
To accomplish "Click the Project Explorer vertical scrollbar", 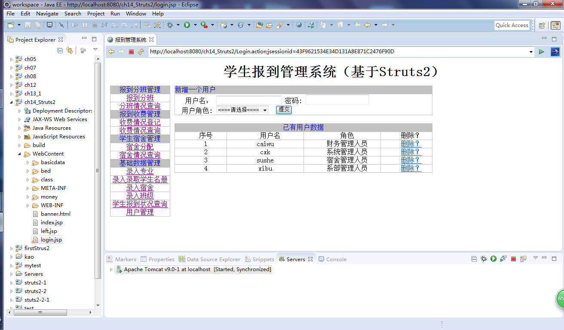I will point(98,172).
